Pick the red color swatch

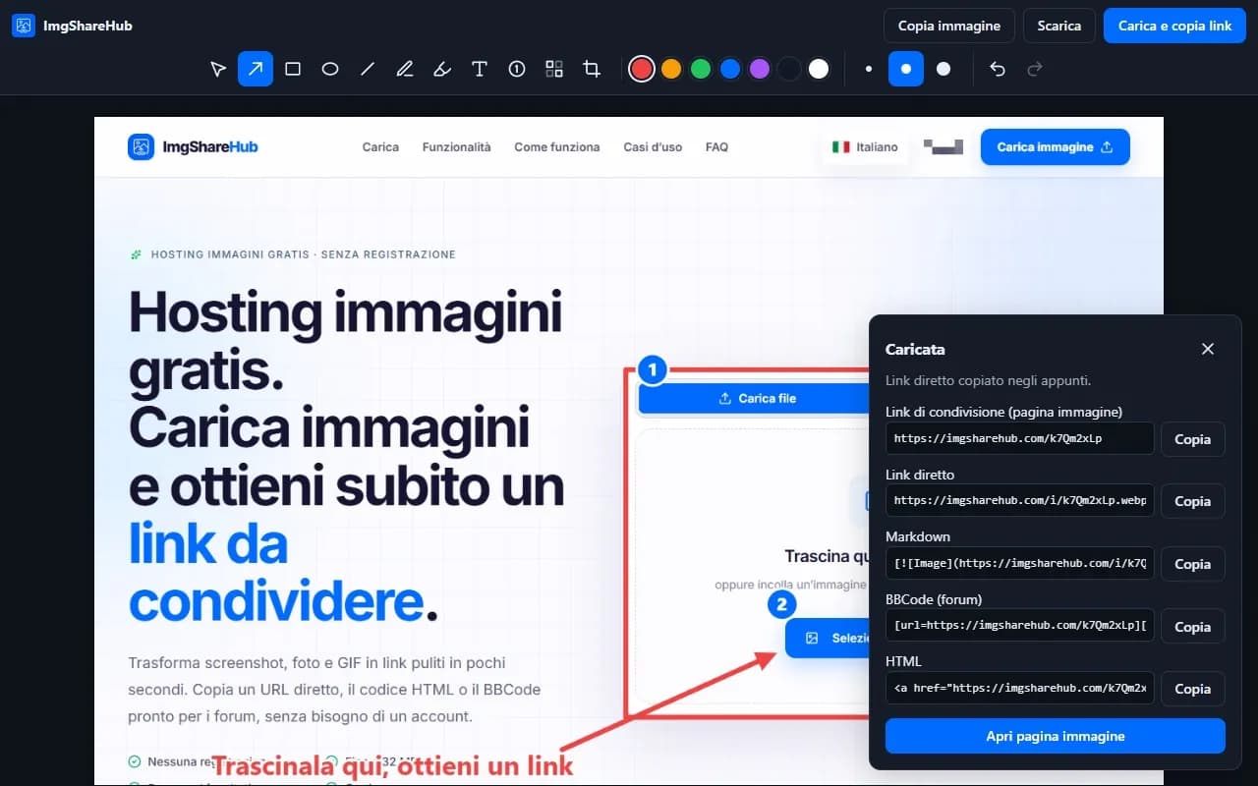click(642, 69)
